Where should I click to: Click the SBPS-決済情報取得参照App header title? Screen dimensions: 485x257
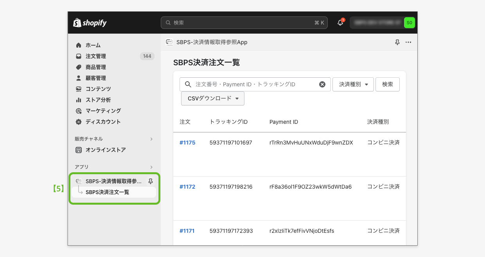pos(212,42)
